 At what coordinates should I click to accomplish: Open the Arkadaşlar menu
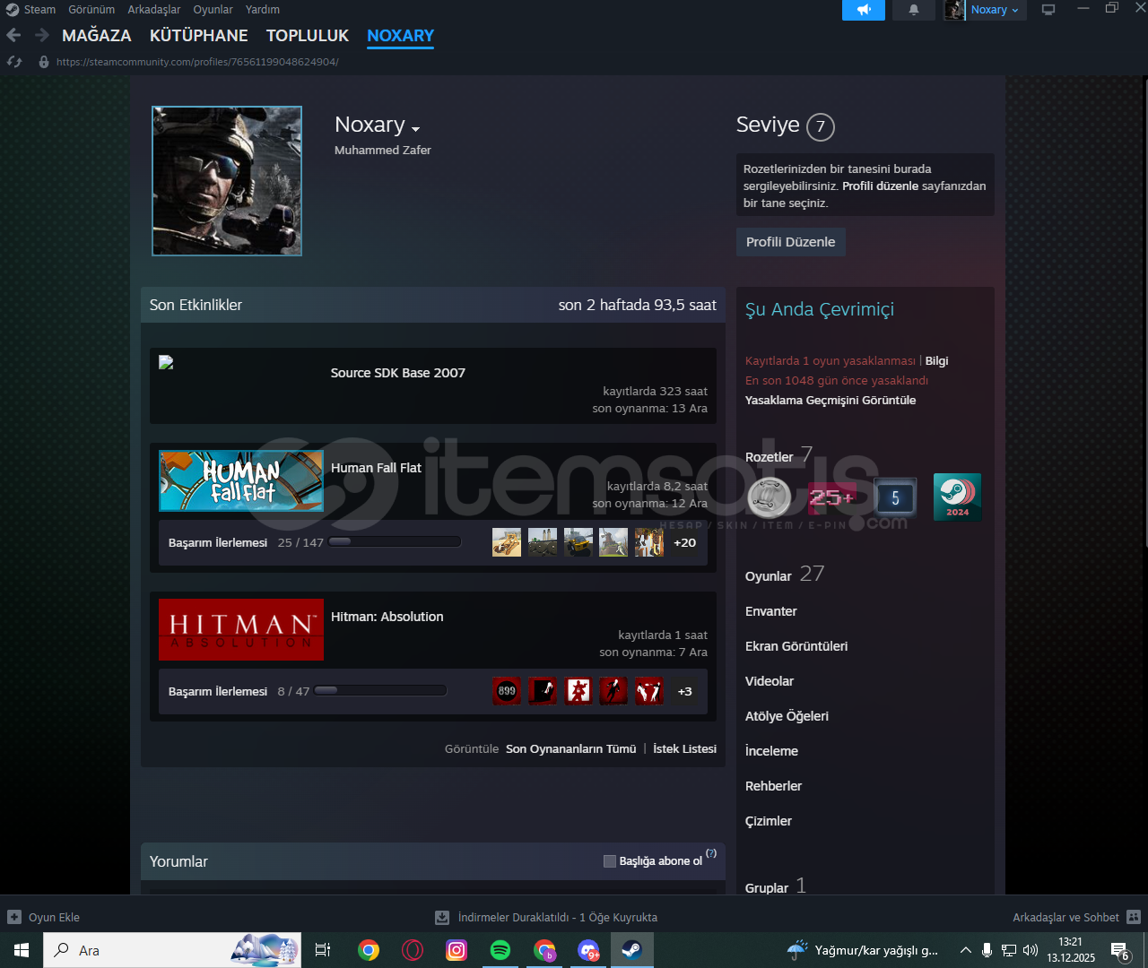tap(153, 10)
